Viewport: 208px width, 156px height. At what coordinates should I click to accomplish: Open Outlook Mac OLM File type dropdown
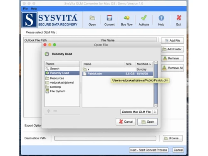pos(139,112)
